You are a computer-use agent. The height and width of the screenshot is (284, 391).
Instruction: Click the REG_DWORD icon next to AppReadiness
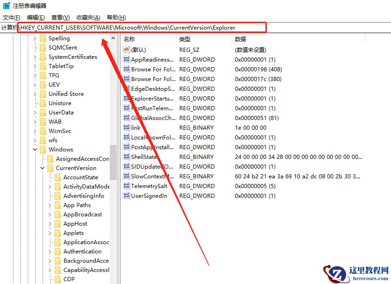coord(126,59)
